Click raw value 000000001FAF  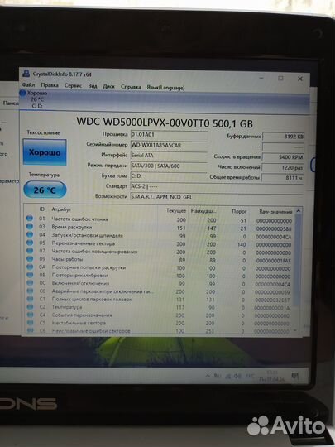tap(273, 261)
